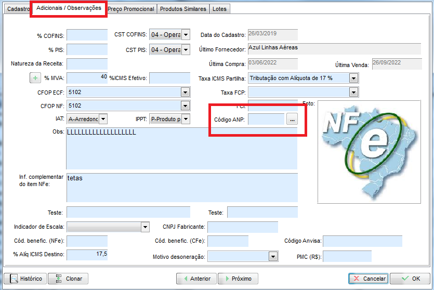Expand the CST PIS dropdown
Screen dimensions: 434x290
(186, 50)
